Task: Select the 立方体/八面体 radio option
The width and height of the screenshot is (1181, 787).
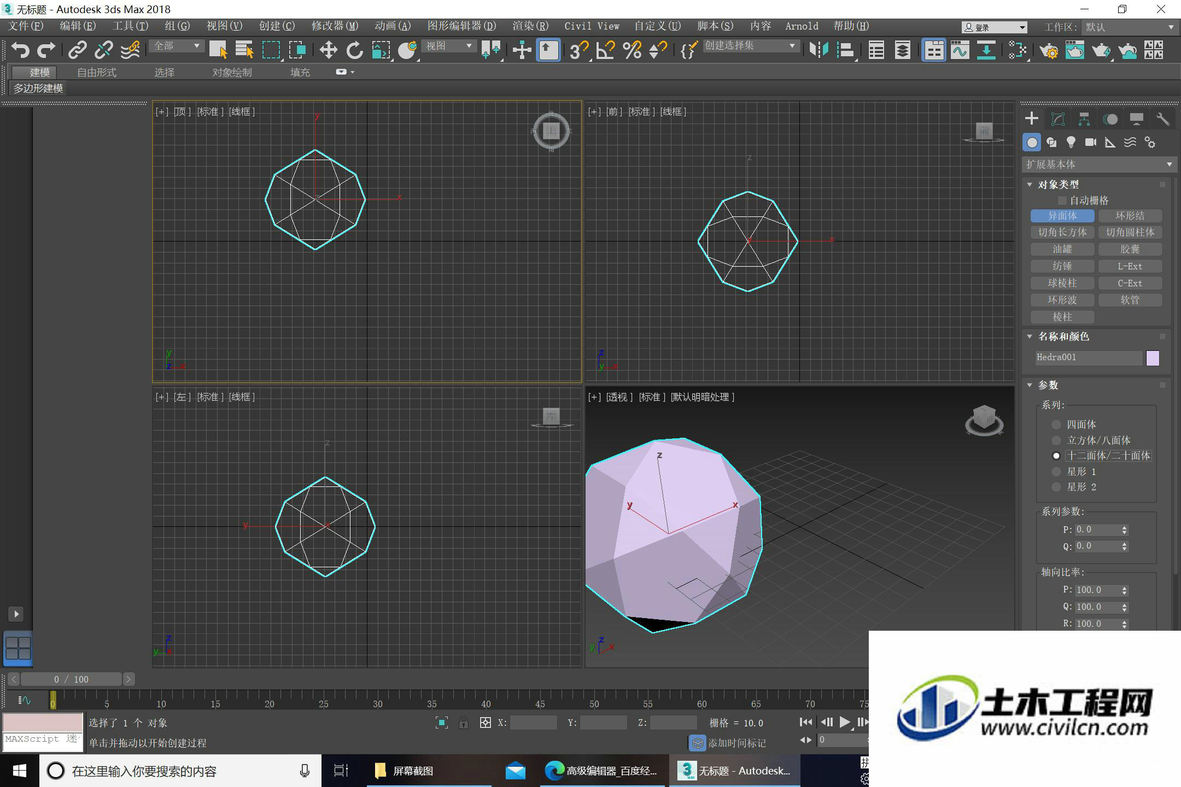Action: click(1056, 441)
